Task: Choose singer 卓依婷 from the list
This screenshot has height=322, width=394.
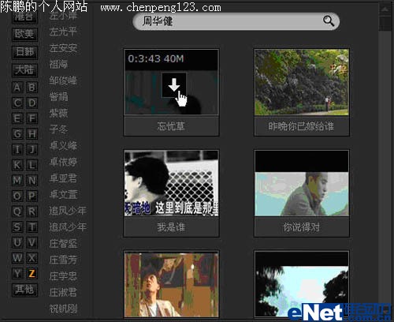Action: coord(63,162)
